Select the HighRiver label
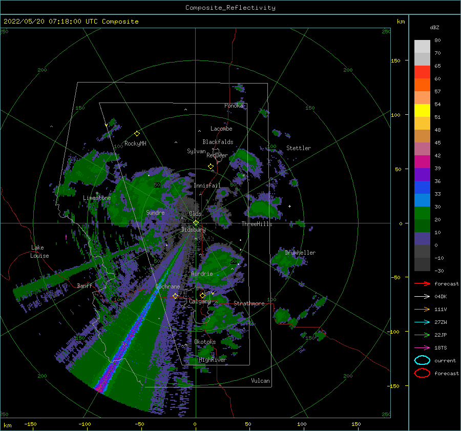Image resolution: width=461 pixels, height=431 pixels. pyautogui.click(x=213, y=360)
